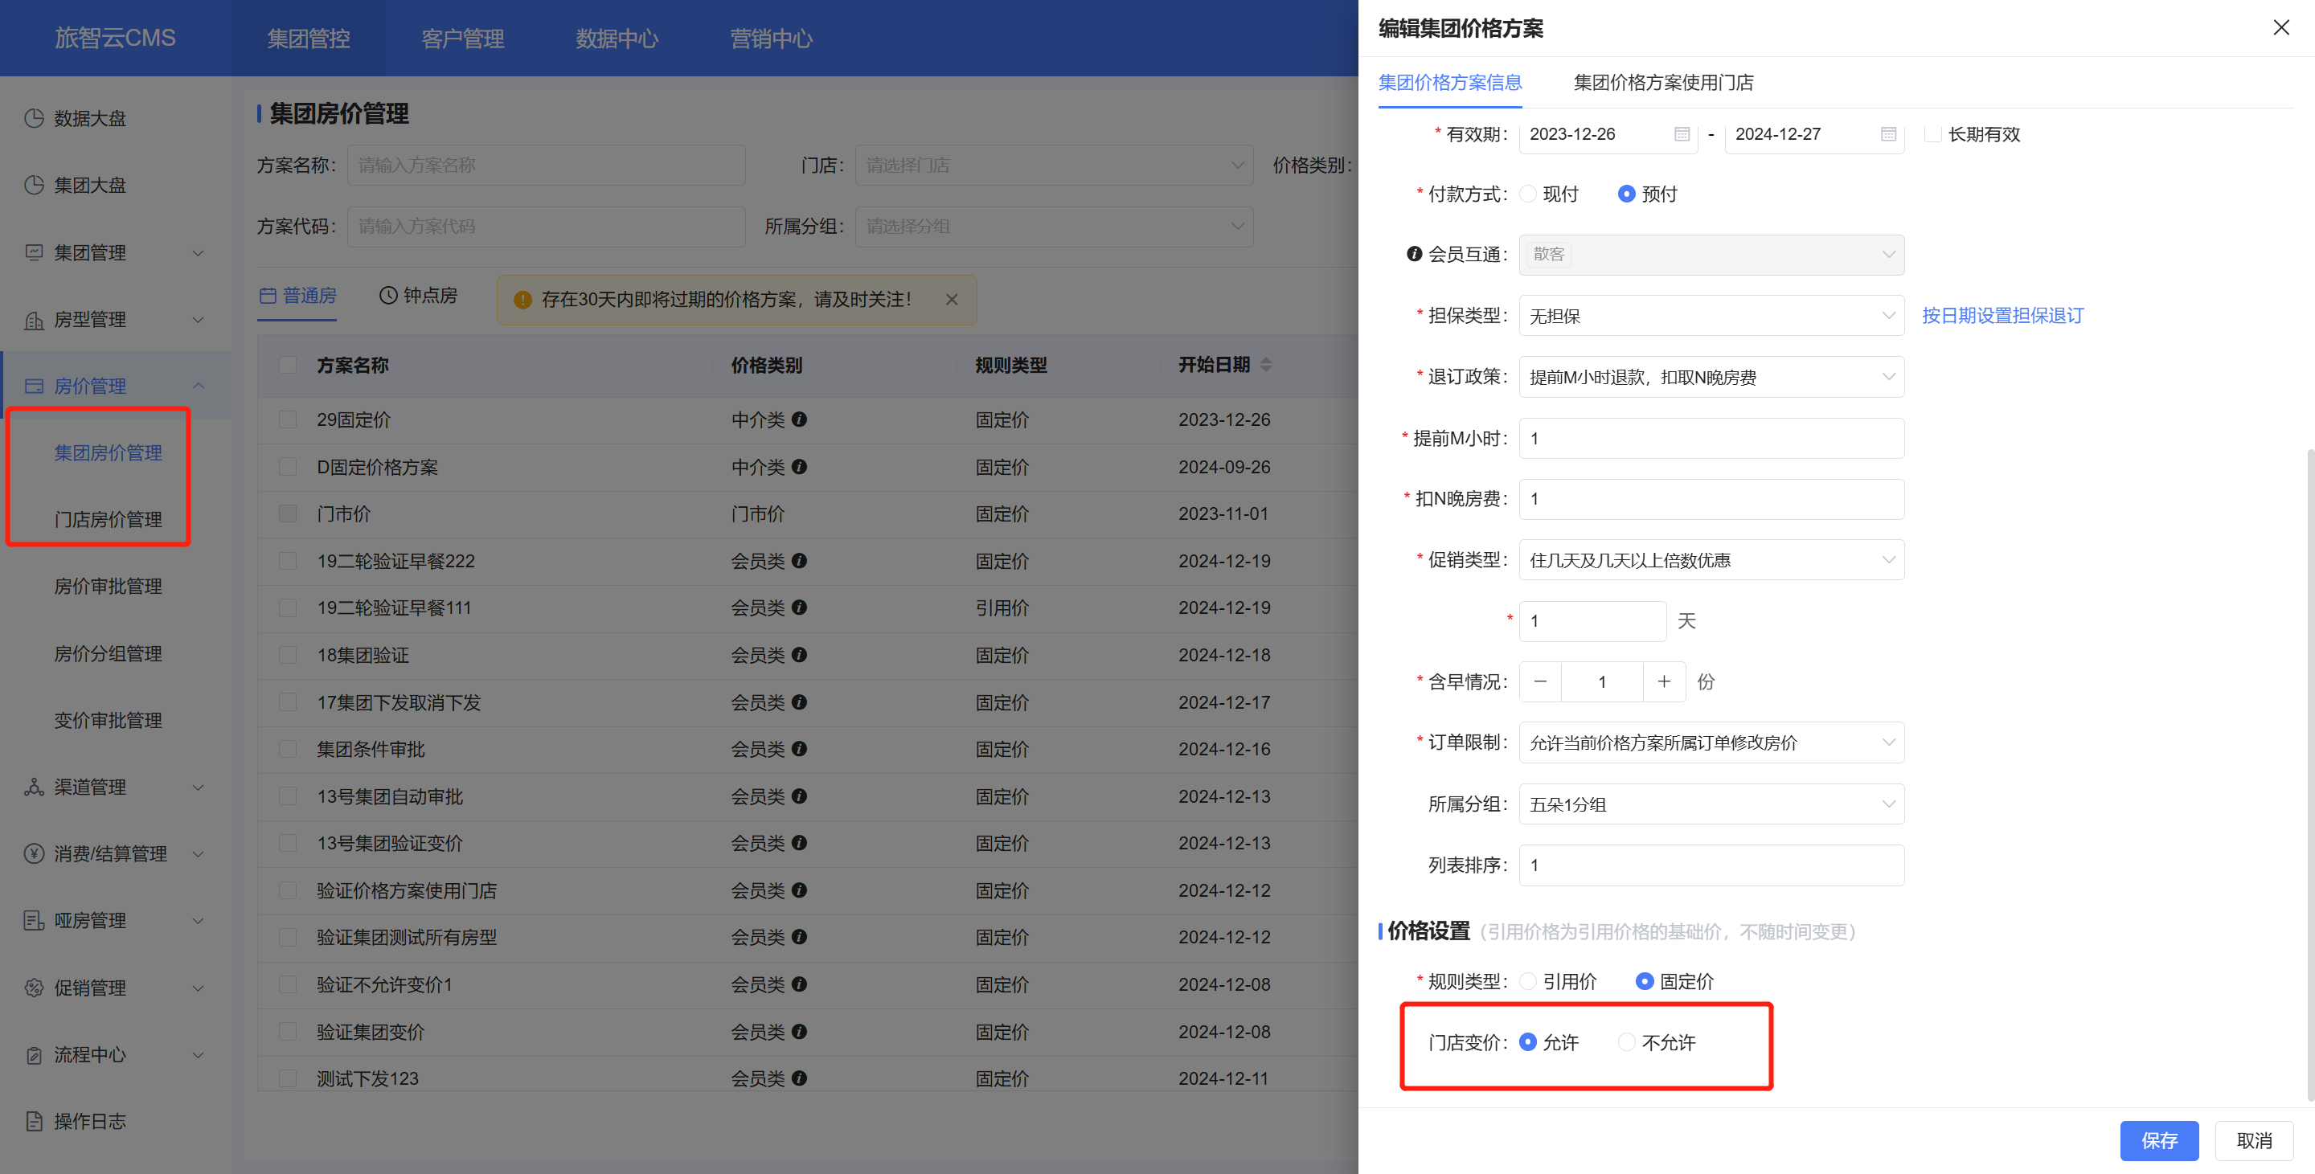Sort by 开始日期 column arrows

tap(1266, 365)
